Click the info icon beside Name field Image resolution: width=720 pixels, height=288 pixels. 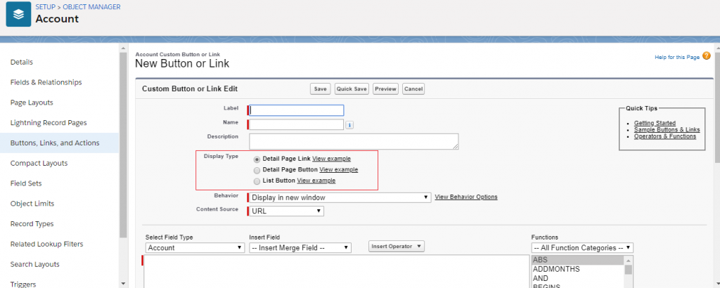(x=349, y=125)
